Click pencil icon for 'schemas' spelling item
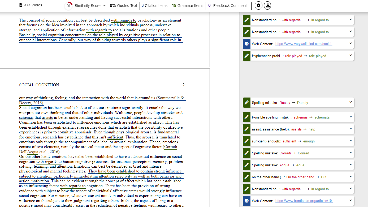 click(246, 117)
